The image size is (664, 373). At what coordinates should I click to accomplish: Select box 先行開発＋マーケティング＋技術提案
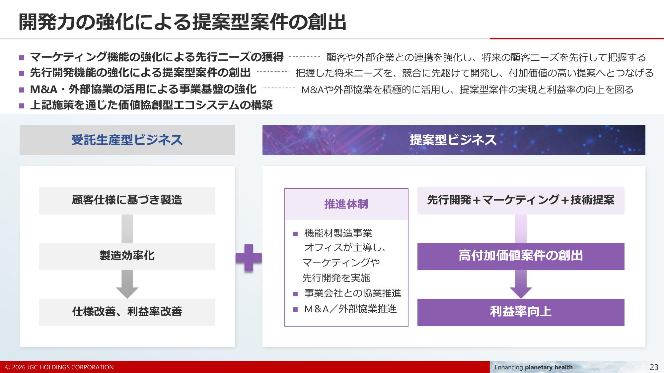click(x=521, y=201)
